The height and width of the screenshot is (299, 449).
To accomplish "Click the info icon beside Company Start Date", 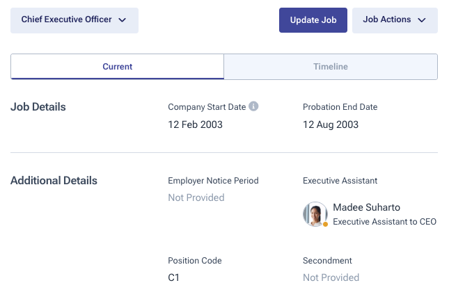I will tap(254, 106).
